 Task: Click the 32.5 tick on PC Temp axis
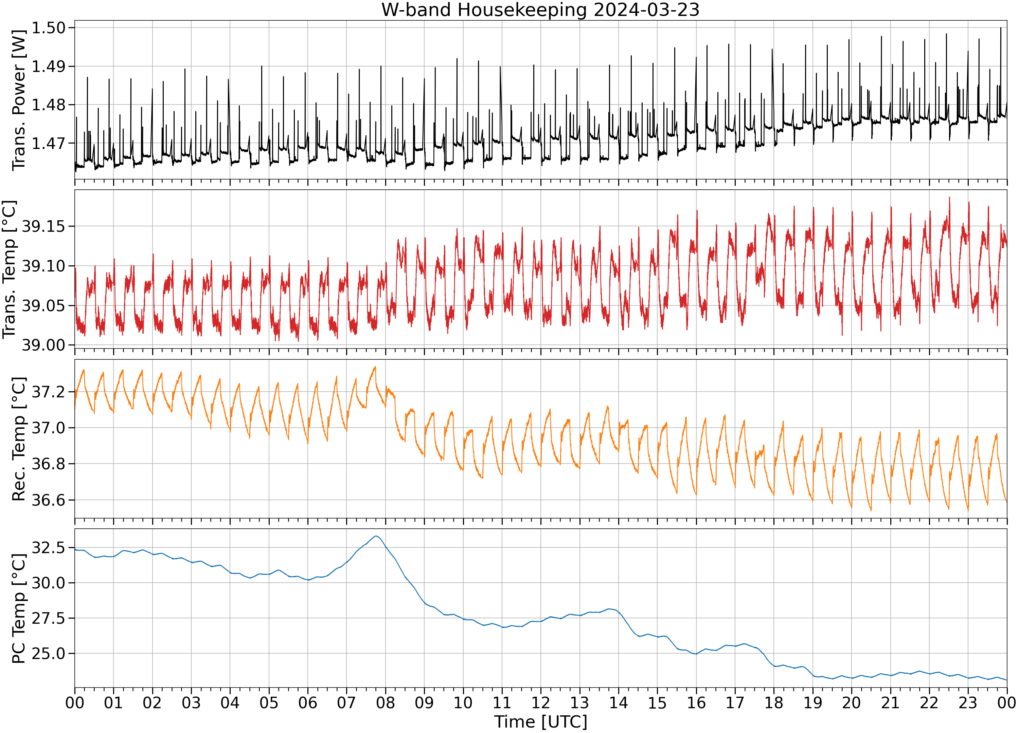pyautogui.click(x=49, y=548)
